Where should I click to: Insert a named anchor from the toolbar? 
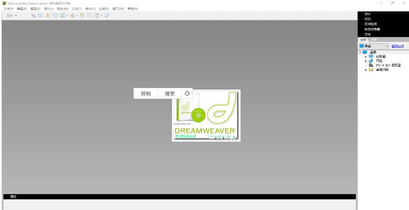(47, 16)
